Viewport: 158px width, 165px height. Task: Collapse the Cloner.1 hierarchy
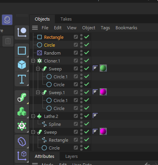pyautogui.click(x=33, y=61)
